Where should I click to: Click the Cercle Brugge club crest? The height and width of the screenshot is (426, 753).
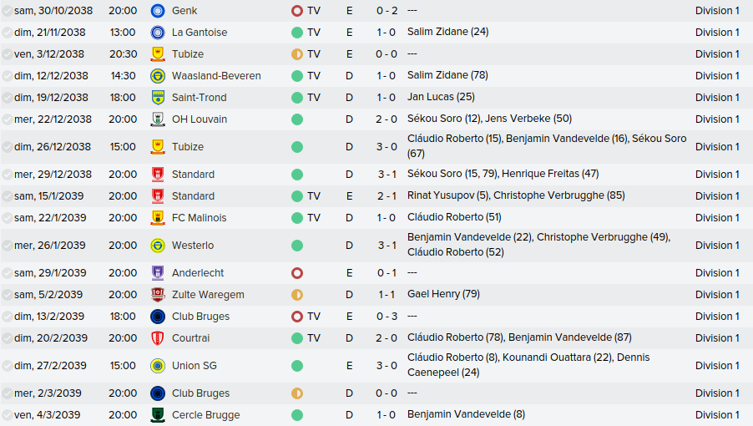(x=157, y=415)
